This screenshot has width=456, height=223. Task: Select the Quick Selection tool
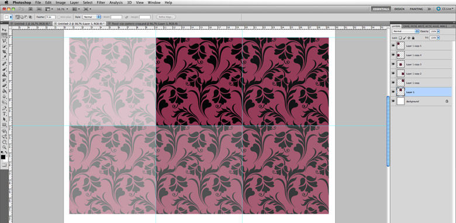point(4,47)
